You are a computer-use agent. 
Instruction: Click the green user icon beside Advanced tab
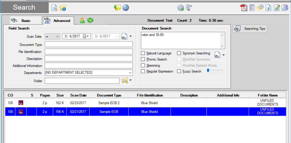82,20
